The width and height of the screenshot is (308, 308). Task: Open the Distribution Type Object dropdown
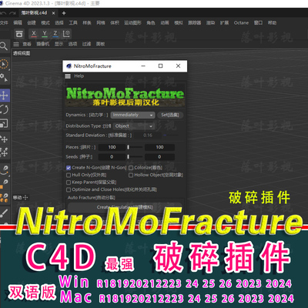tap(134, 126)
